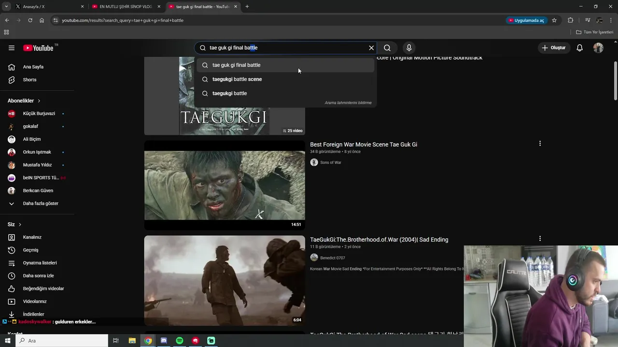Open Chrome extensions puzzle icon
618x347 pixels.
coord(571,20)
